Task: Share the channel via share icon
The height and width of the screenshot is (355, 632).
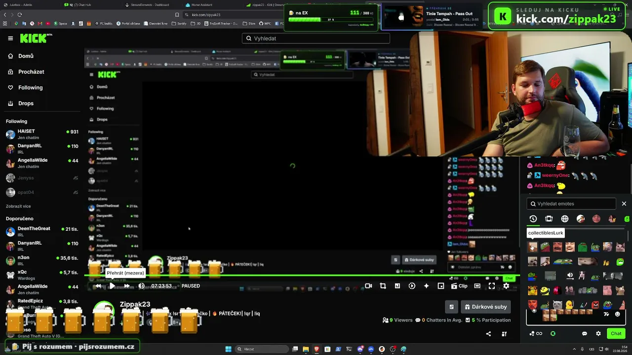Action: point(488,334)
